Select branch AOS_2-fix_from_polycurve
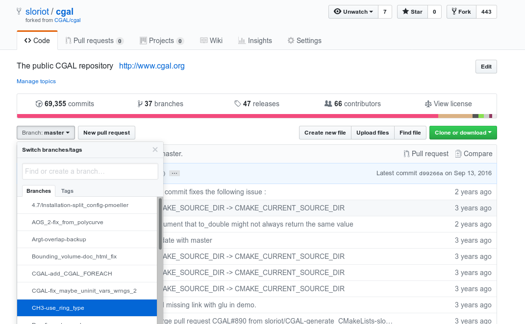This screenshot has width=525, height=324. 87,222
